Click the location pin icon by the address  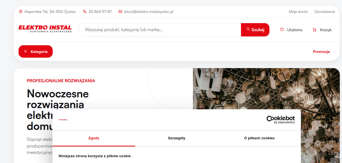pos(20,12)
